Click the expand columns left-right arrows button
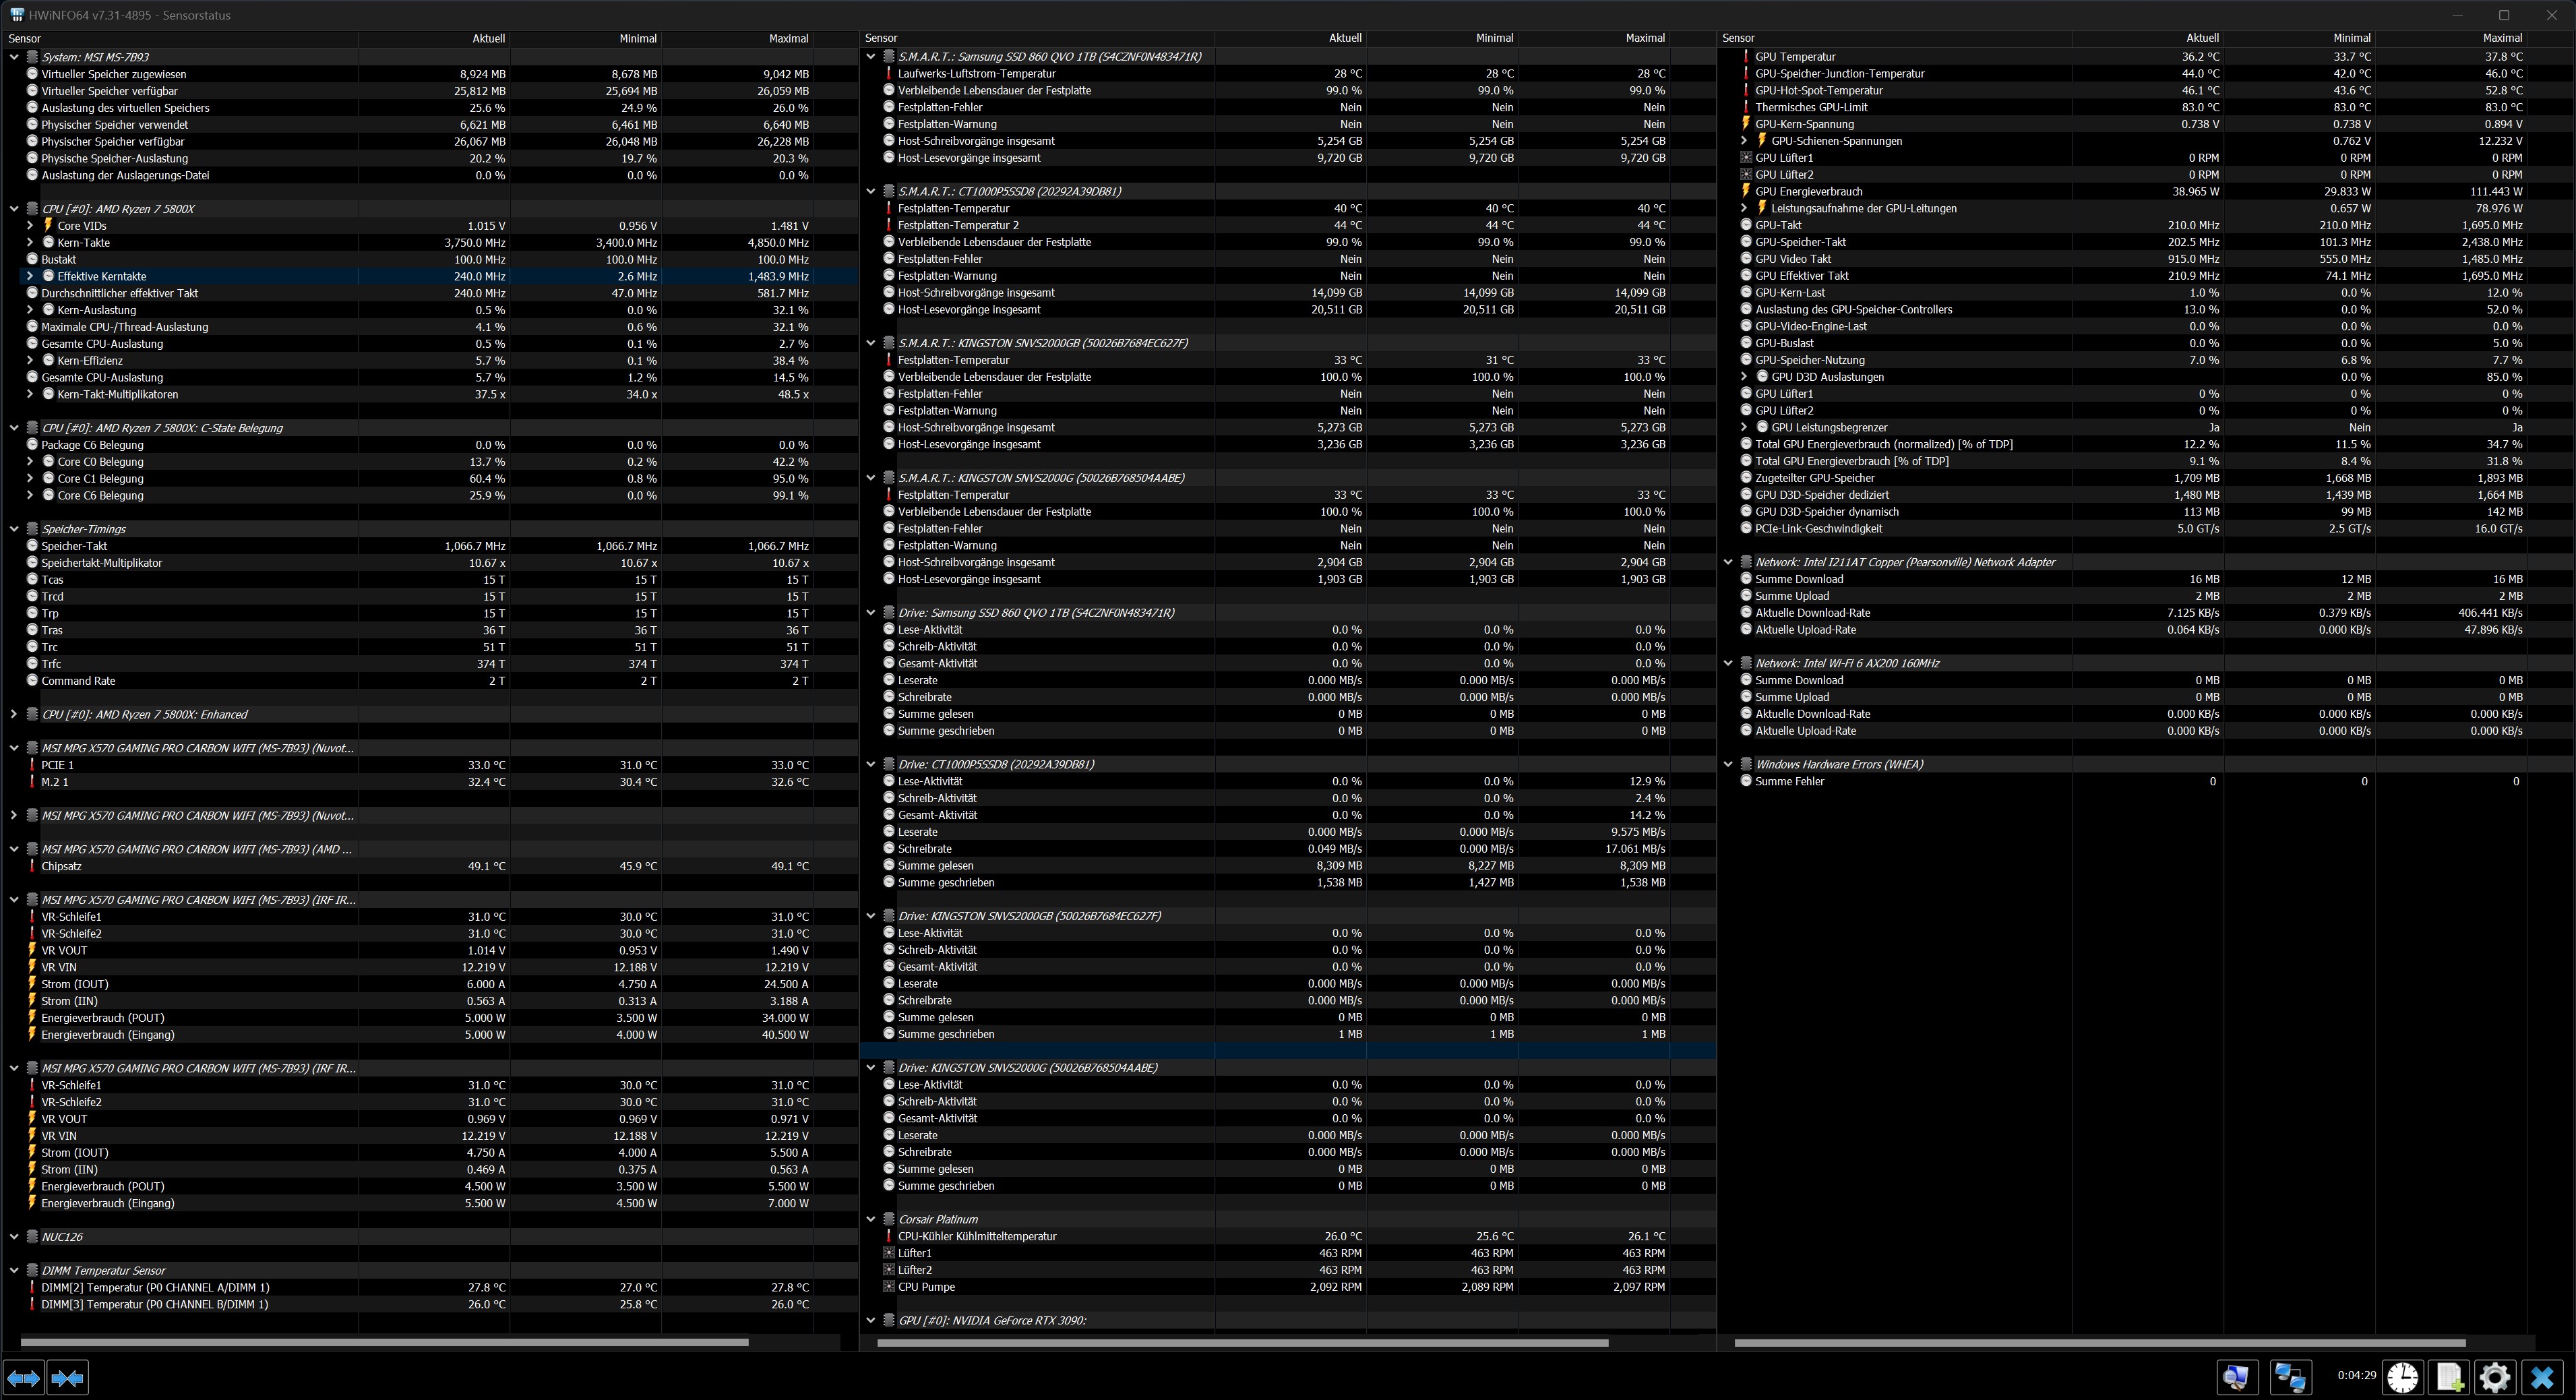2576x1400 pixels. (x=24, y=1378)
